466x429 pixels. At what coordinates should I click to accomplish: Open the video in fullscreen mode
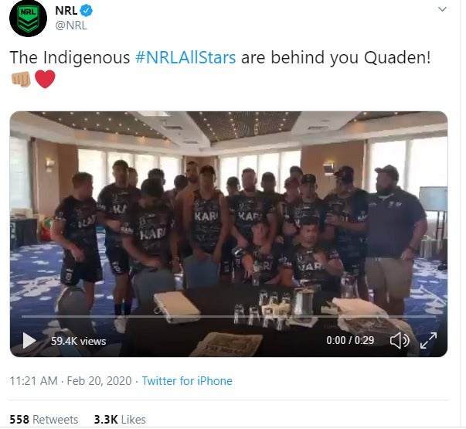click(428, 340)
